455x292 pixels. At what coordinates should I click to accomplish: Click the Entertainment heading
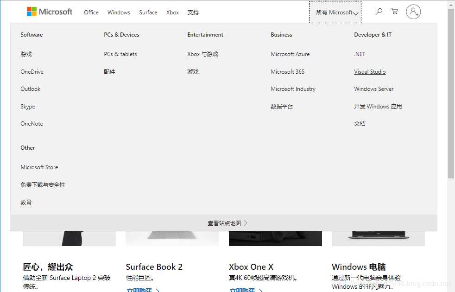point(205,35)
